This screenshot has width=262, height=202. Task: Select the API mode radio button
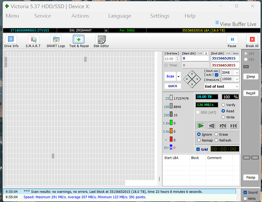tap(246, 53)
